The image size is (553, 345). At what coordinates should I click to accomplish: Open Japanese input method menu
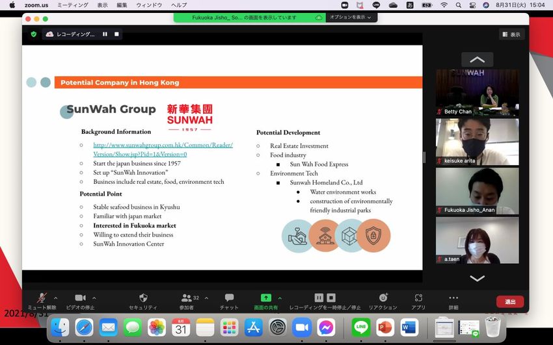(x=410, y=5)
